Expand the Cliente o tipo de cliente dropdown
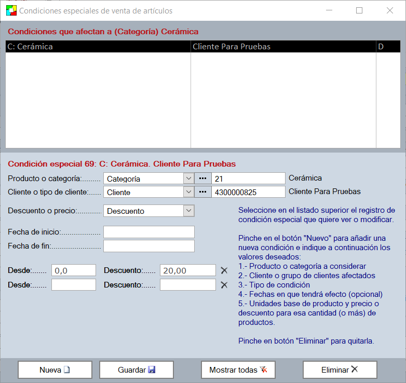The height and width of the screenshot is (383, 406). pos(189,192)
